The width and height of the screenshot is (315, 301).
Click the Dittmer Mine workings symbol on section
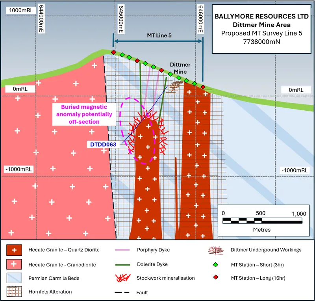pyautogui.click(x=175, y=87)
